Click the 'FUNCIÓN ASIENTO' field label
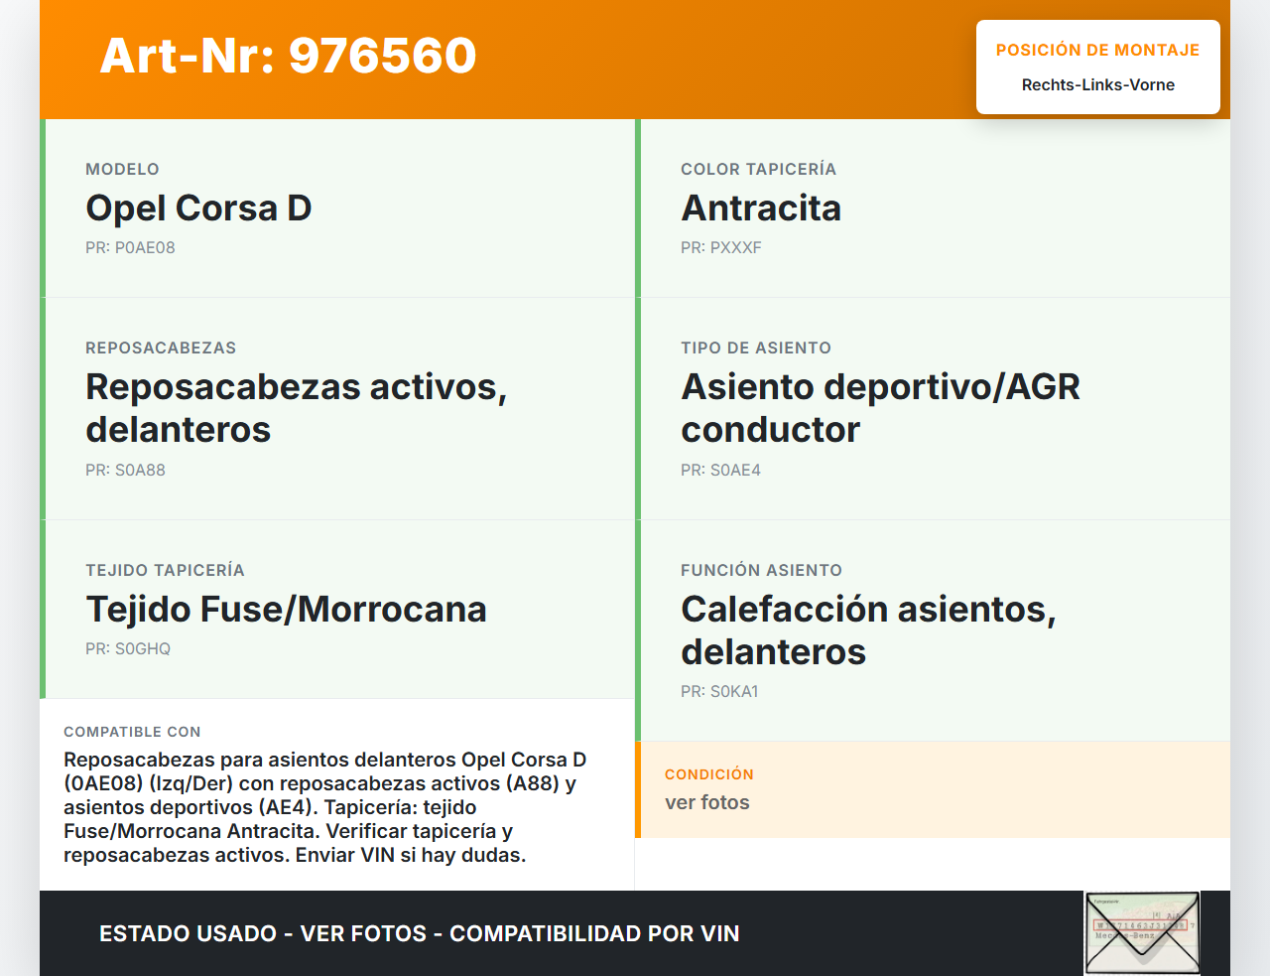The width and height of the screenshot is (1270, 976). pos(761,570)
